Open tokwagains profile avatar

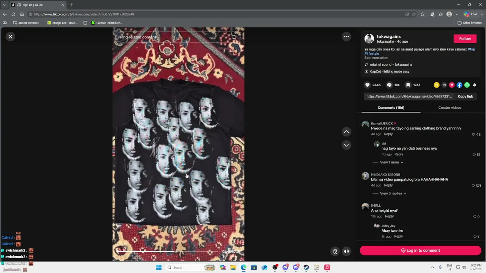369,38
